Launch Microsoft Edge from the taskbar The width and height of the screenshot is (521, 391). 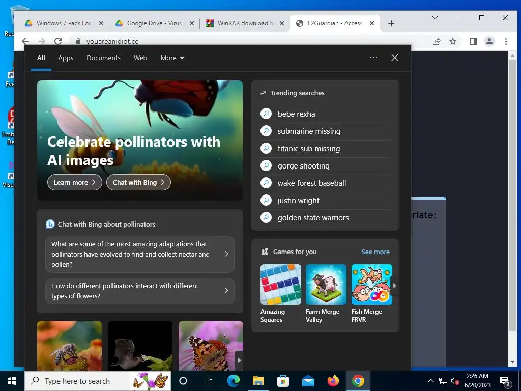(234, 381)
